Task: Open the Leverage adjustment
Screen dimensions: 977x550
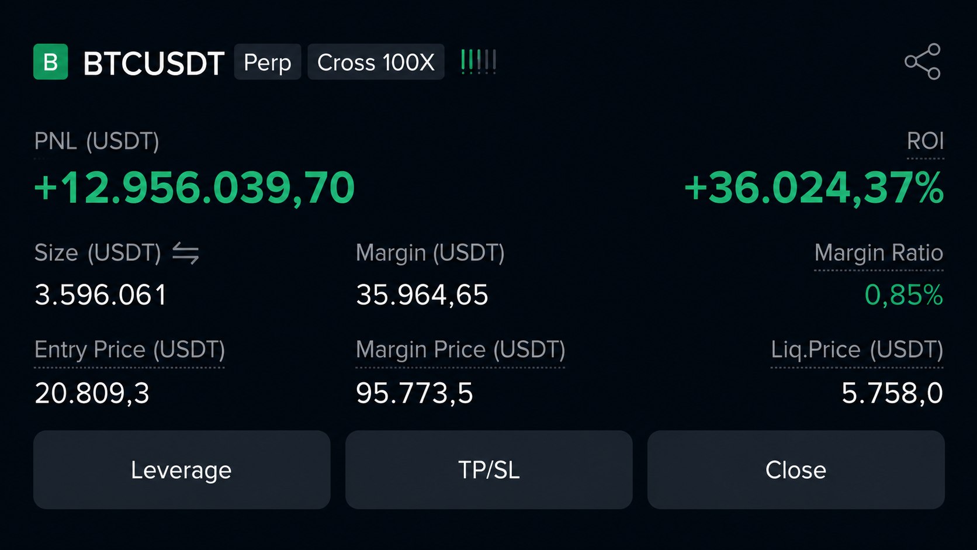Action: coord(182,470)
